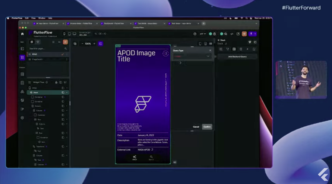The height and width of the screenshot is (184, 332).
Task: Select the tablet device view icon
Action: click(69, 34)
